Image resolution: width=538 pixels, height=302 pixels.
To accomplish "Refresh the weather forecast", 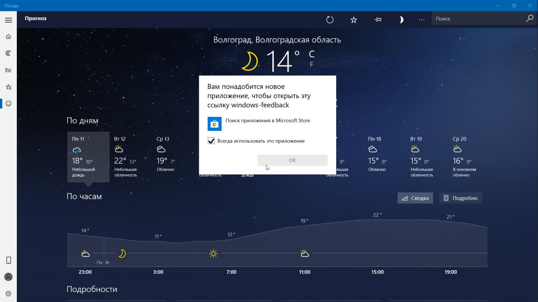I will click(x=330, y=19).
